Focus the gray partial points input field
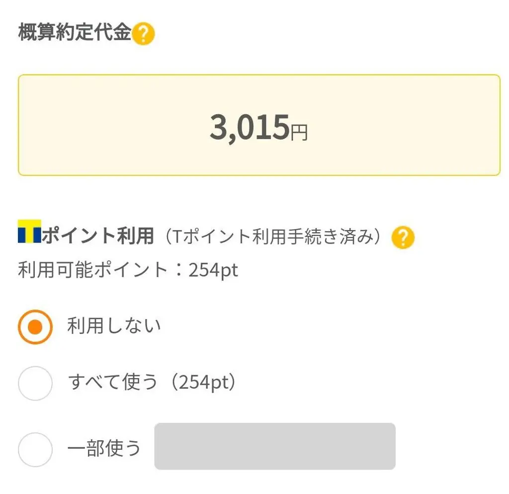The width and height of the screenshot is (509, 494). [275, 446]
